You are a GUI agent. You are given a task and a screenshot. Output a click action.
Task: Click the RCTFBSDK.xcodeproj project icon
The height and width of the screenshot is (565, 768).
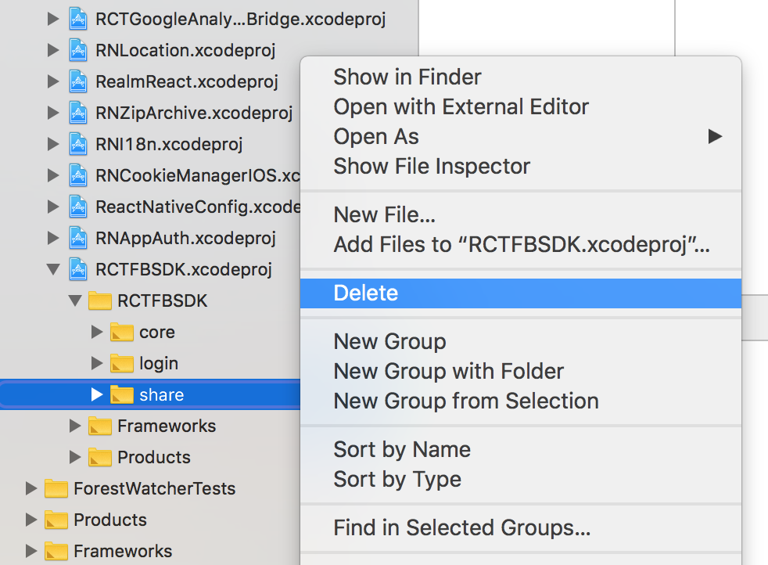79,269
